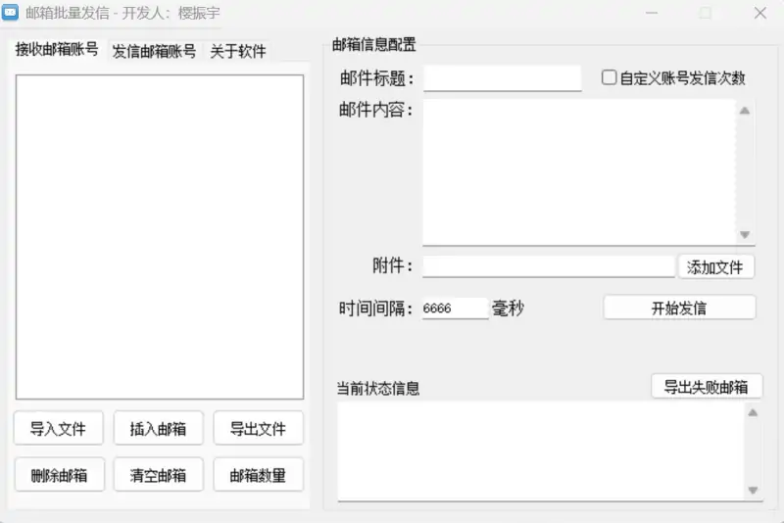Click the 导入文件 button
This screenshot has height=523, width=784.
58,428
